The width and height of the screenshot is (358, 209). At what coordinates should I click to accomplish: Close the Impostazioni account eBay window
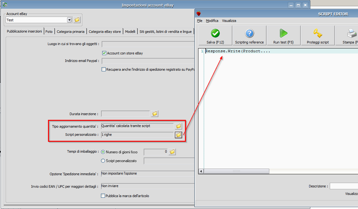(x=305, y=5)
